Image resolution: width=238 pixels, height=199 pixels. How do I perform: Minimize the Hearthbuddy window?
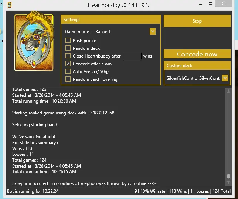(x=201, y=4)
